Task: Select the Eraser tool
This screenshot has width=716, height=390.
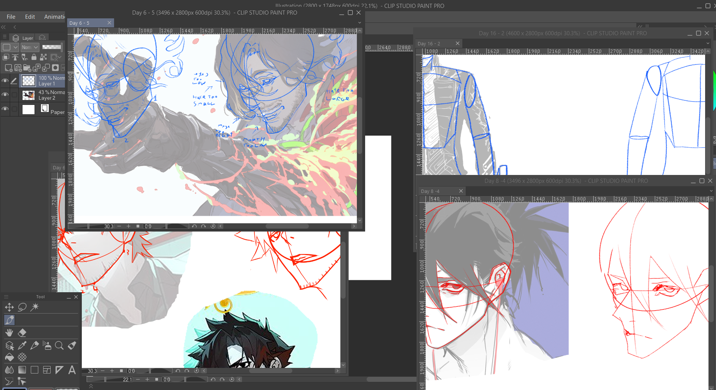Action: [x=22, y=333]
